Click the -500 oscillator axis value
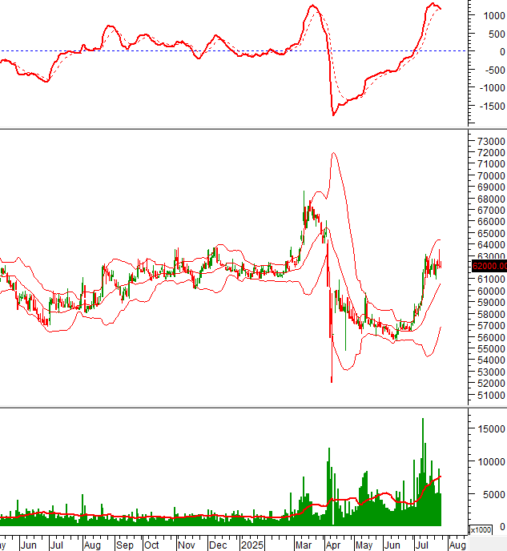 [x=495, y=70]
